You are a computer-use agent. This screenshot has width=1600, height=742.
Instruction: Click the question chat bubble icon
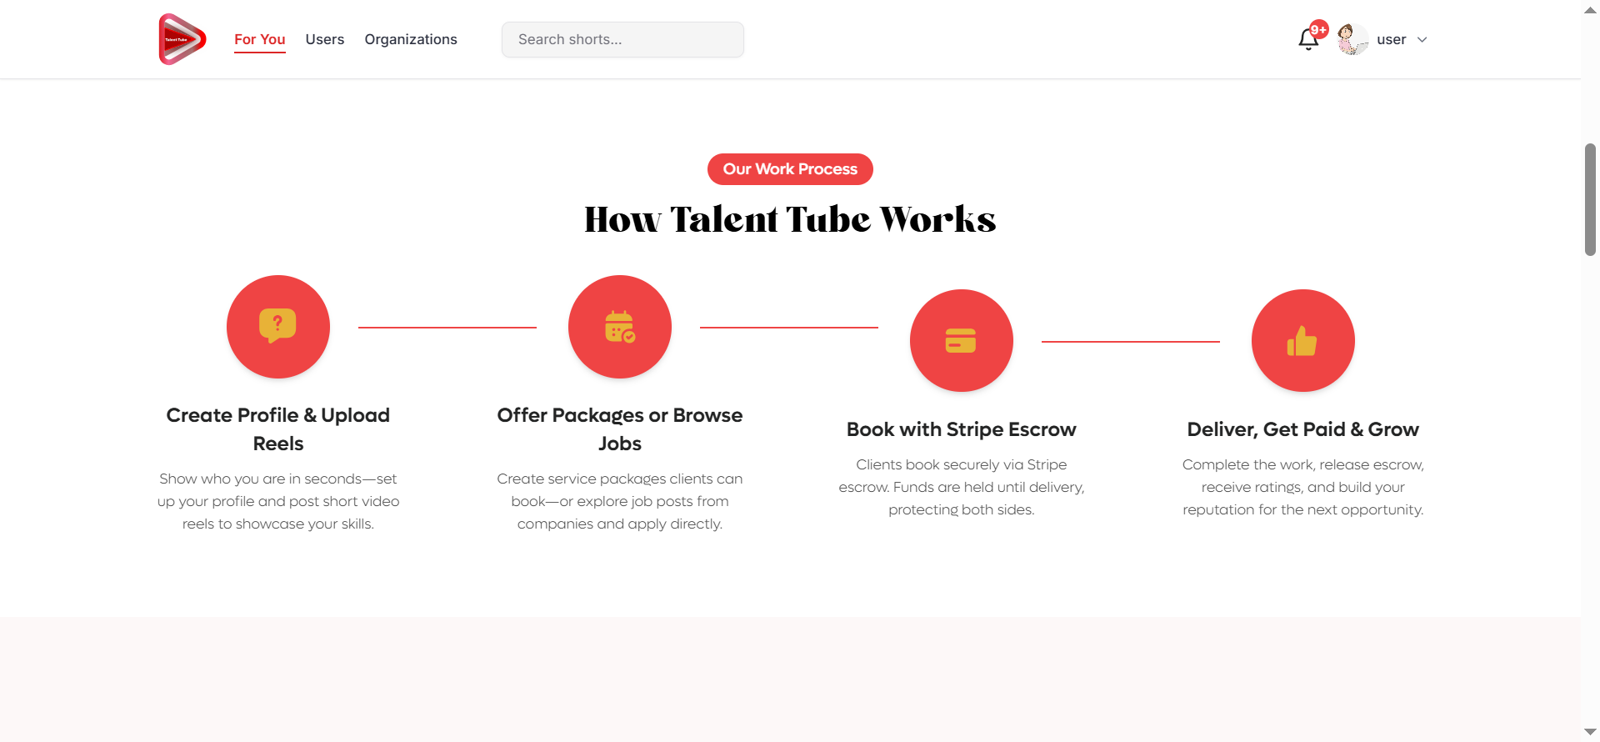[x=277, y=325]
